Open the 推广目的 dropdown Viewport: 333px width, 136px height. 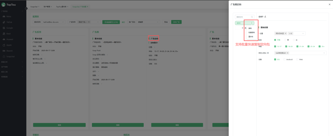point(148,22)
